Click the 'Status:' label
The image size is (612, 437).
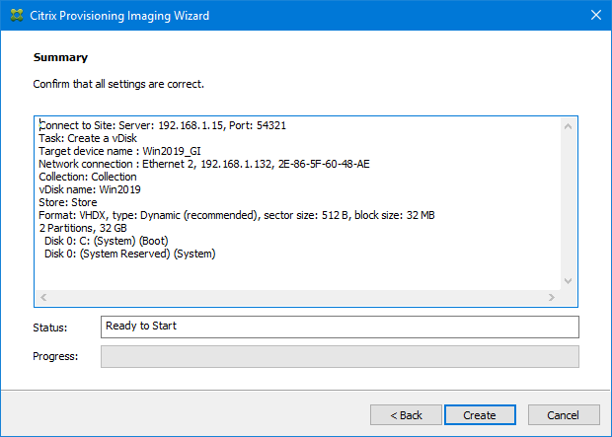point(50,328)
